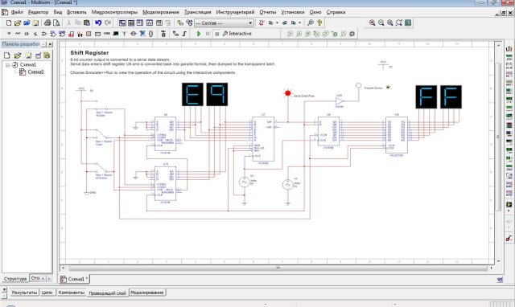Open the Моделирование menu
The height and width of the screenshot is (307, 515).
tap(161, 12)
